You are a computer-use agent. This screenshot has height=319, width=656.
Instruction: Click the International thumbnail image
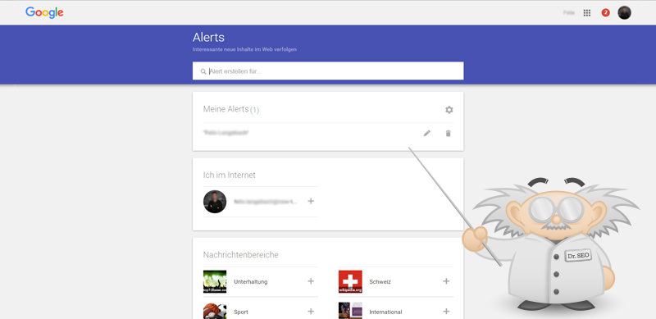coord(350,311)
